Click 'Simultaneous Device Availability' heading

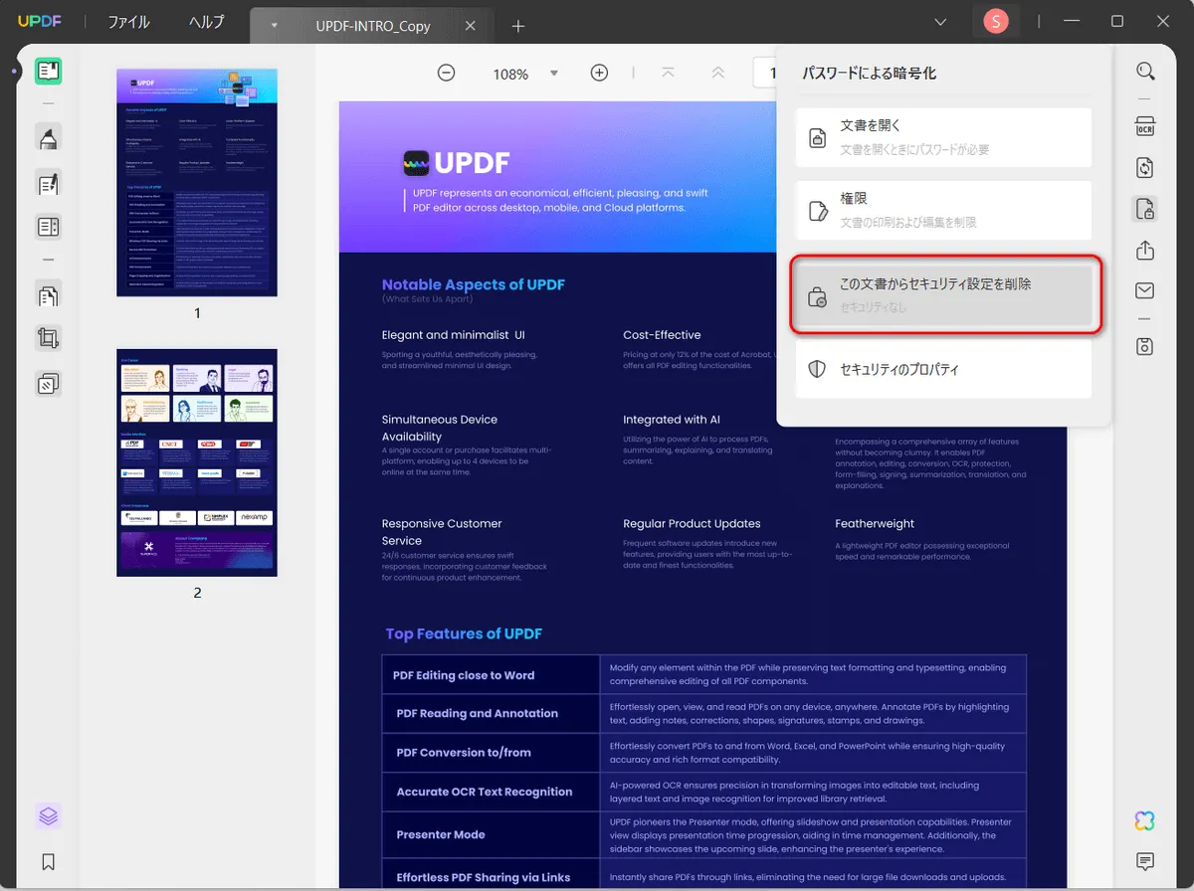point(440,428)
